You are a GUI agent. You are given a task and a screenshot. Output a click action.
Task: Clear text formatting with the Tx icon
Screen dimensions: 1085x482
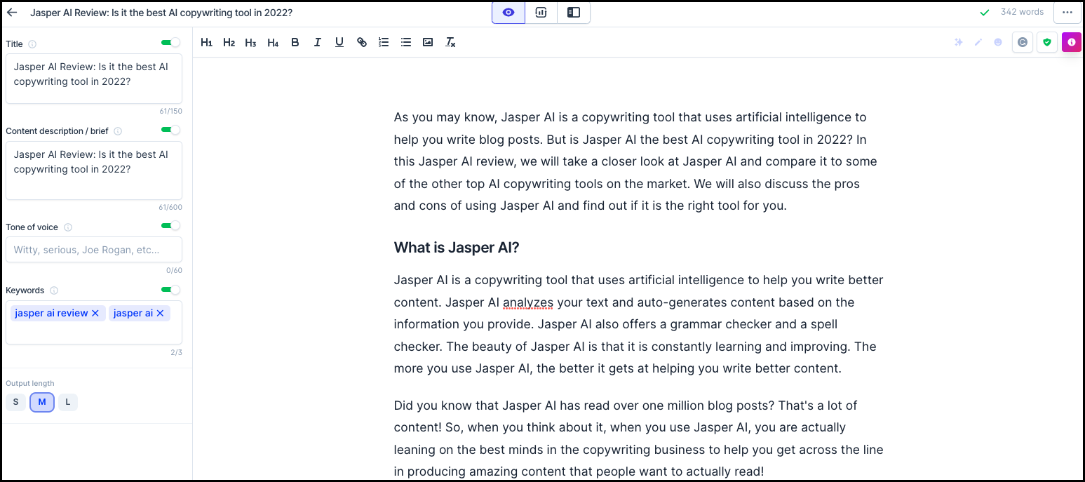450,42
